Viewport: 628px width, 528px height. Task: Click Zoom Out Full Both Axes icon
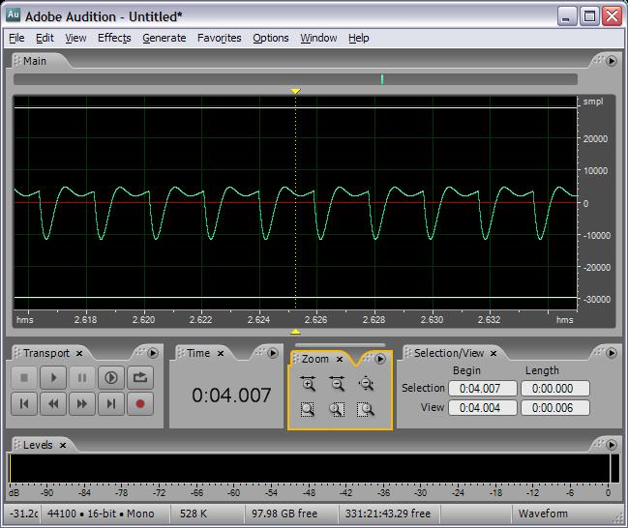point(366,384)
